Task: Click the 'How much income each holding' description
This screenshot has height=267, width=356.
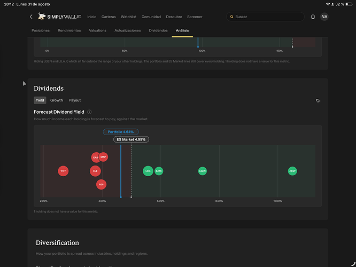Action: [x=91, y=119]
